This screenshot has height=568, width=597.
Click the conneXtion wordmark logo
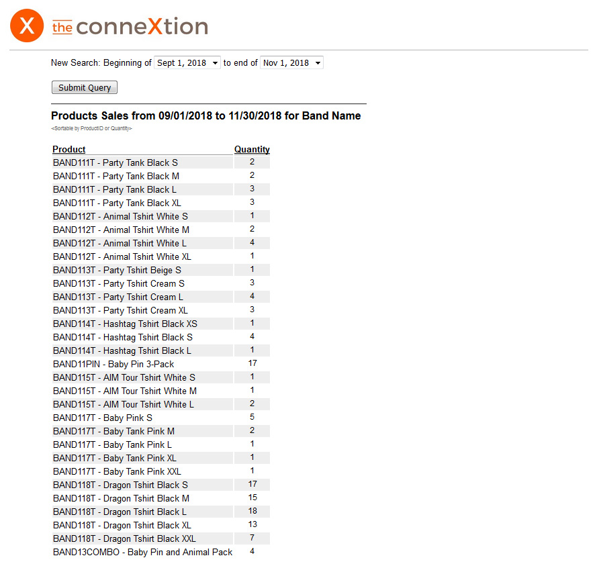[130, 27]
